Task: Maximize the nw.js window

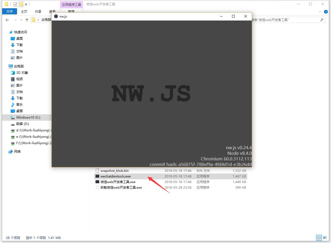Action: [234, 17]
